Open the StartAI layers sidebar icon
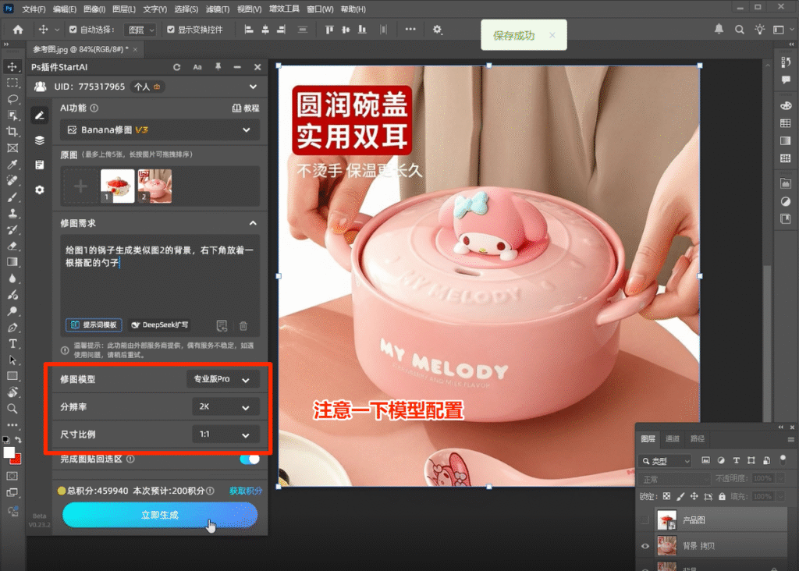The image size is (799, 571). tap(39, 140)
